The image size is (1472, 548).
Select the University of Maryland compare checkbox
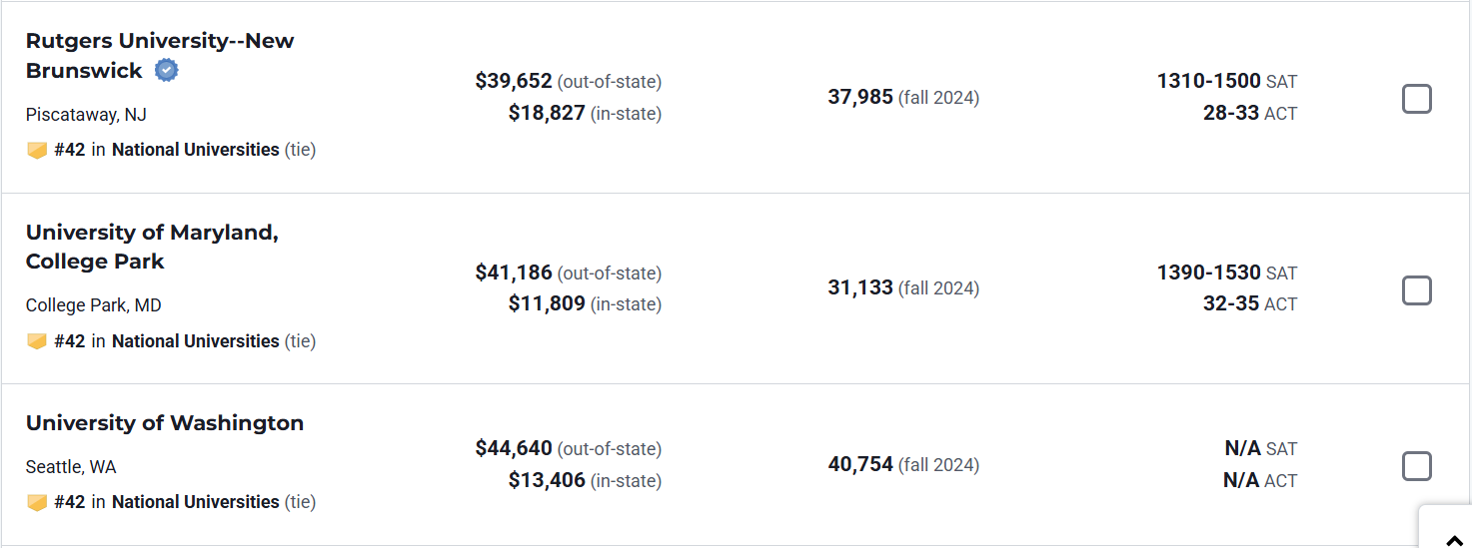coord(1416,290)
